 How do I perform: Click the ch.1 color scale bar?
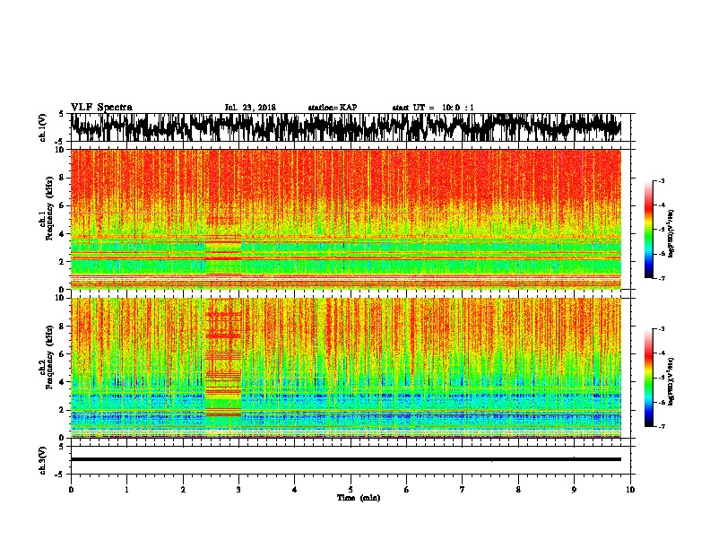tap(649, 230)
